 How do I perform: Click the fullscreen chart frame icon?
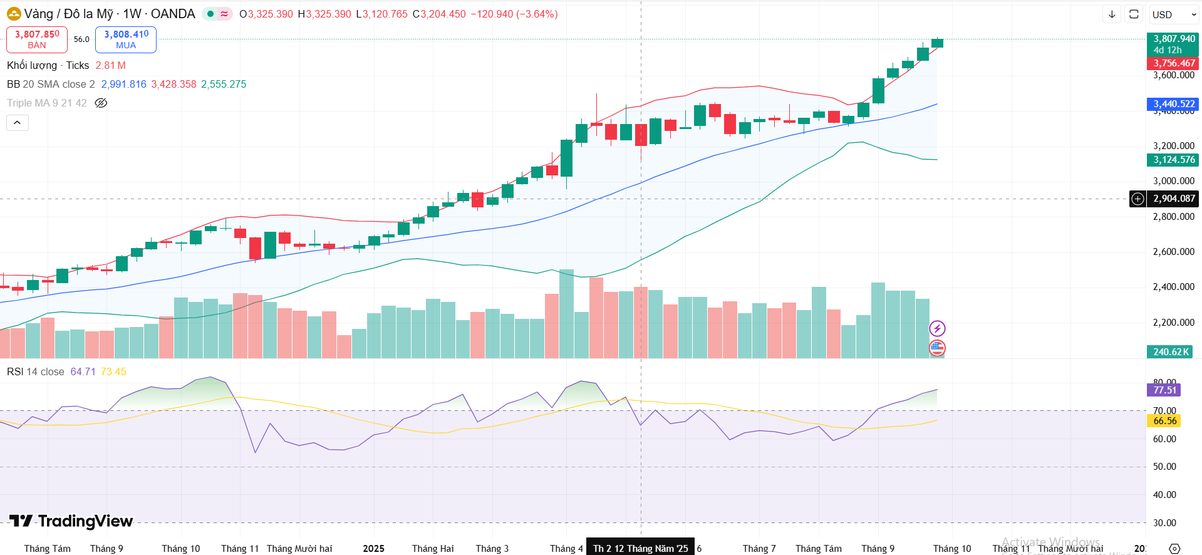coord(1134,14)
